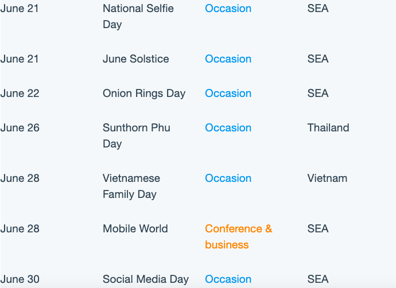This screenshot has height=288, width=396.
Task: Click the Vietnam region cell
Action: pyautogui.click(x=327, y=178)
